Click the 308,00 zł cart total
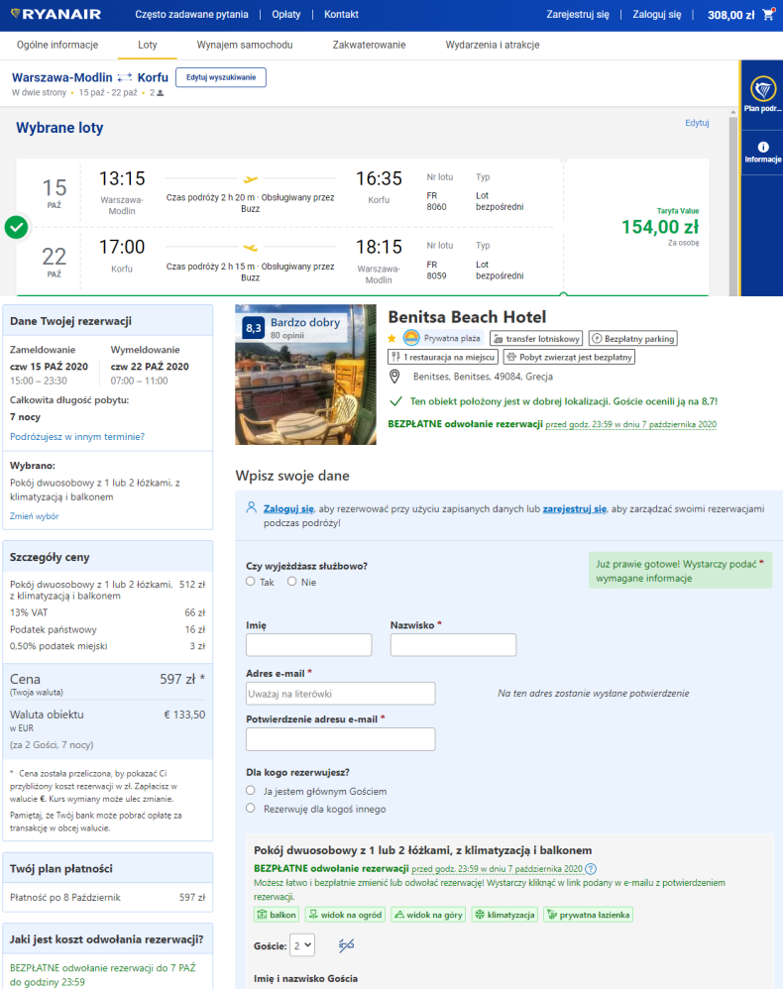 [x=730, y=15]
